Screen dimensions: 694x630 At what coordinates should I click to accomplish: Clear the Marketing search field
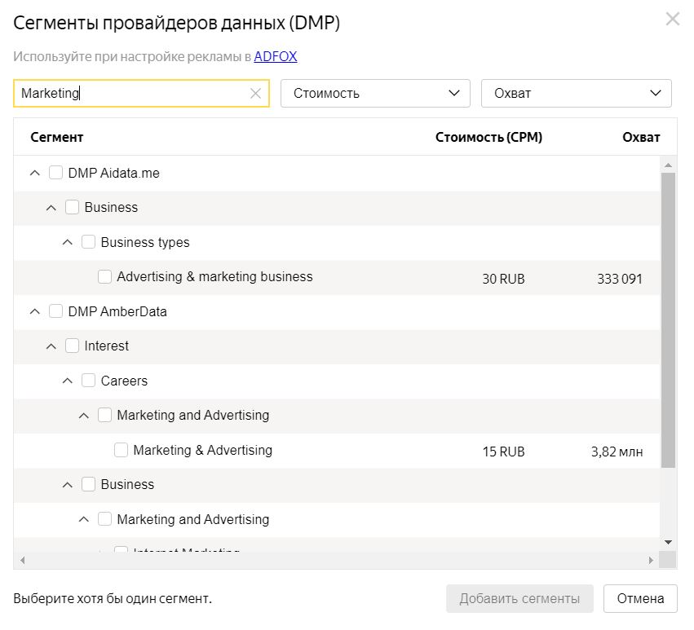click(x=255, y=94)
